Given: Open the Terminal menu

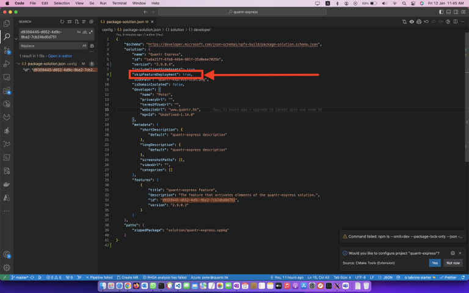Looking at the screenshot, I should coord(119,3).
